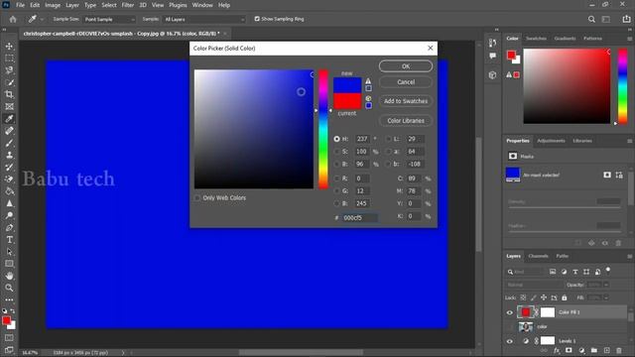Expand the eyedropper tool preset picker arrow
The image size is (635, 357).
[x=42, y=20]
